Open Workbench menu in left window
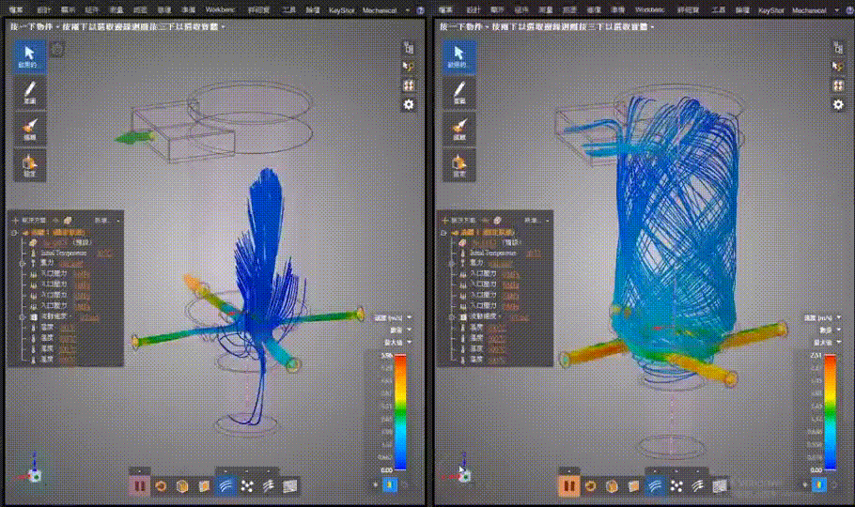855x507 pixels. (x=220, y=10)
